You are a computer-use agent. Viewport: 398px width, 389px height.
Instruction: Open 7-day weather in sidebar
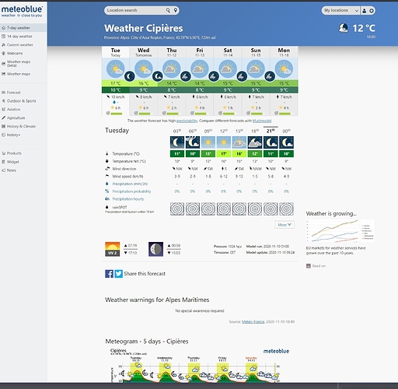[x=23, y=28]
